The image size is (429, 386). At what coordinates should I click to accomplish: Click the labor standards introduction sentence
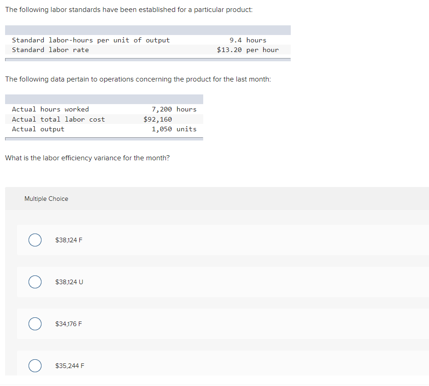pos(129,10)
